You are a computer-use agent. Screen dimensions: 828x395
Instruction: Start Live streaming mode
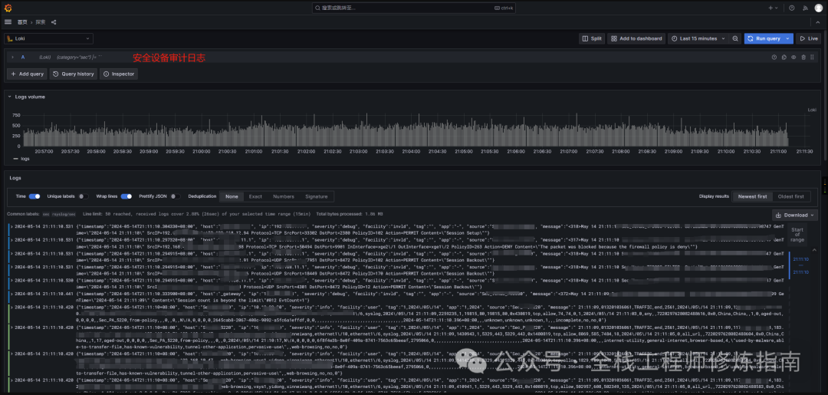click(x=809, y=38)
